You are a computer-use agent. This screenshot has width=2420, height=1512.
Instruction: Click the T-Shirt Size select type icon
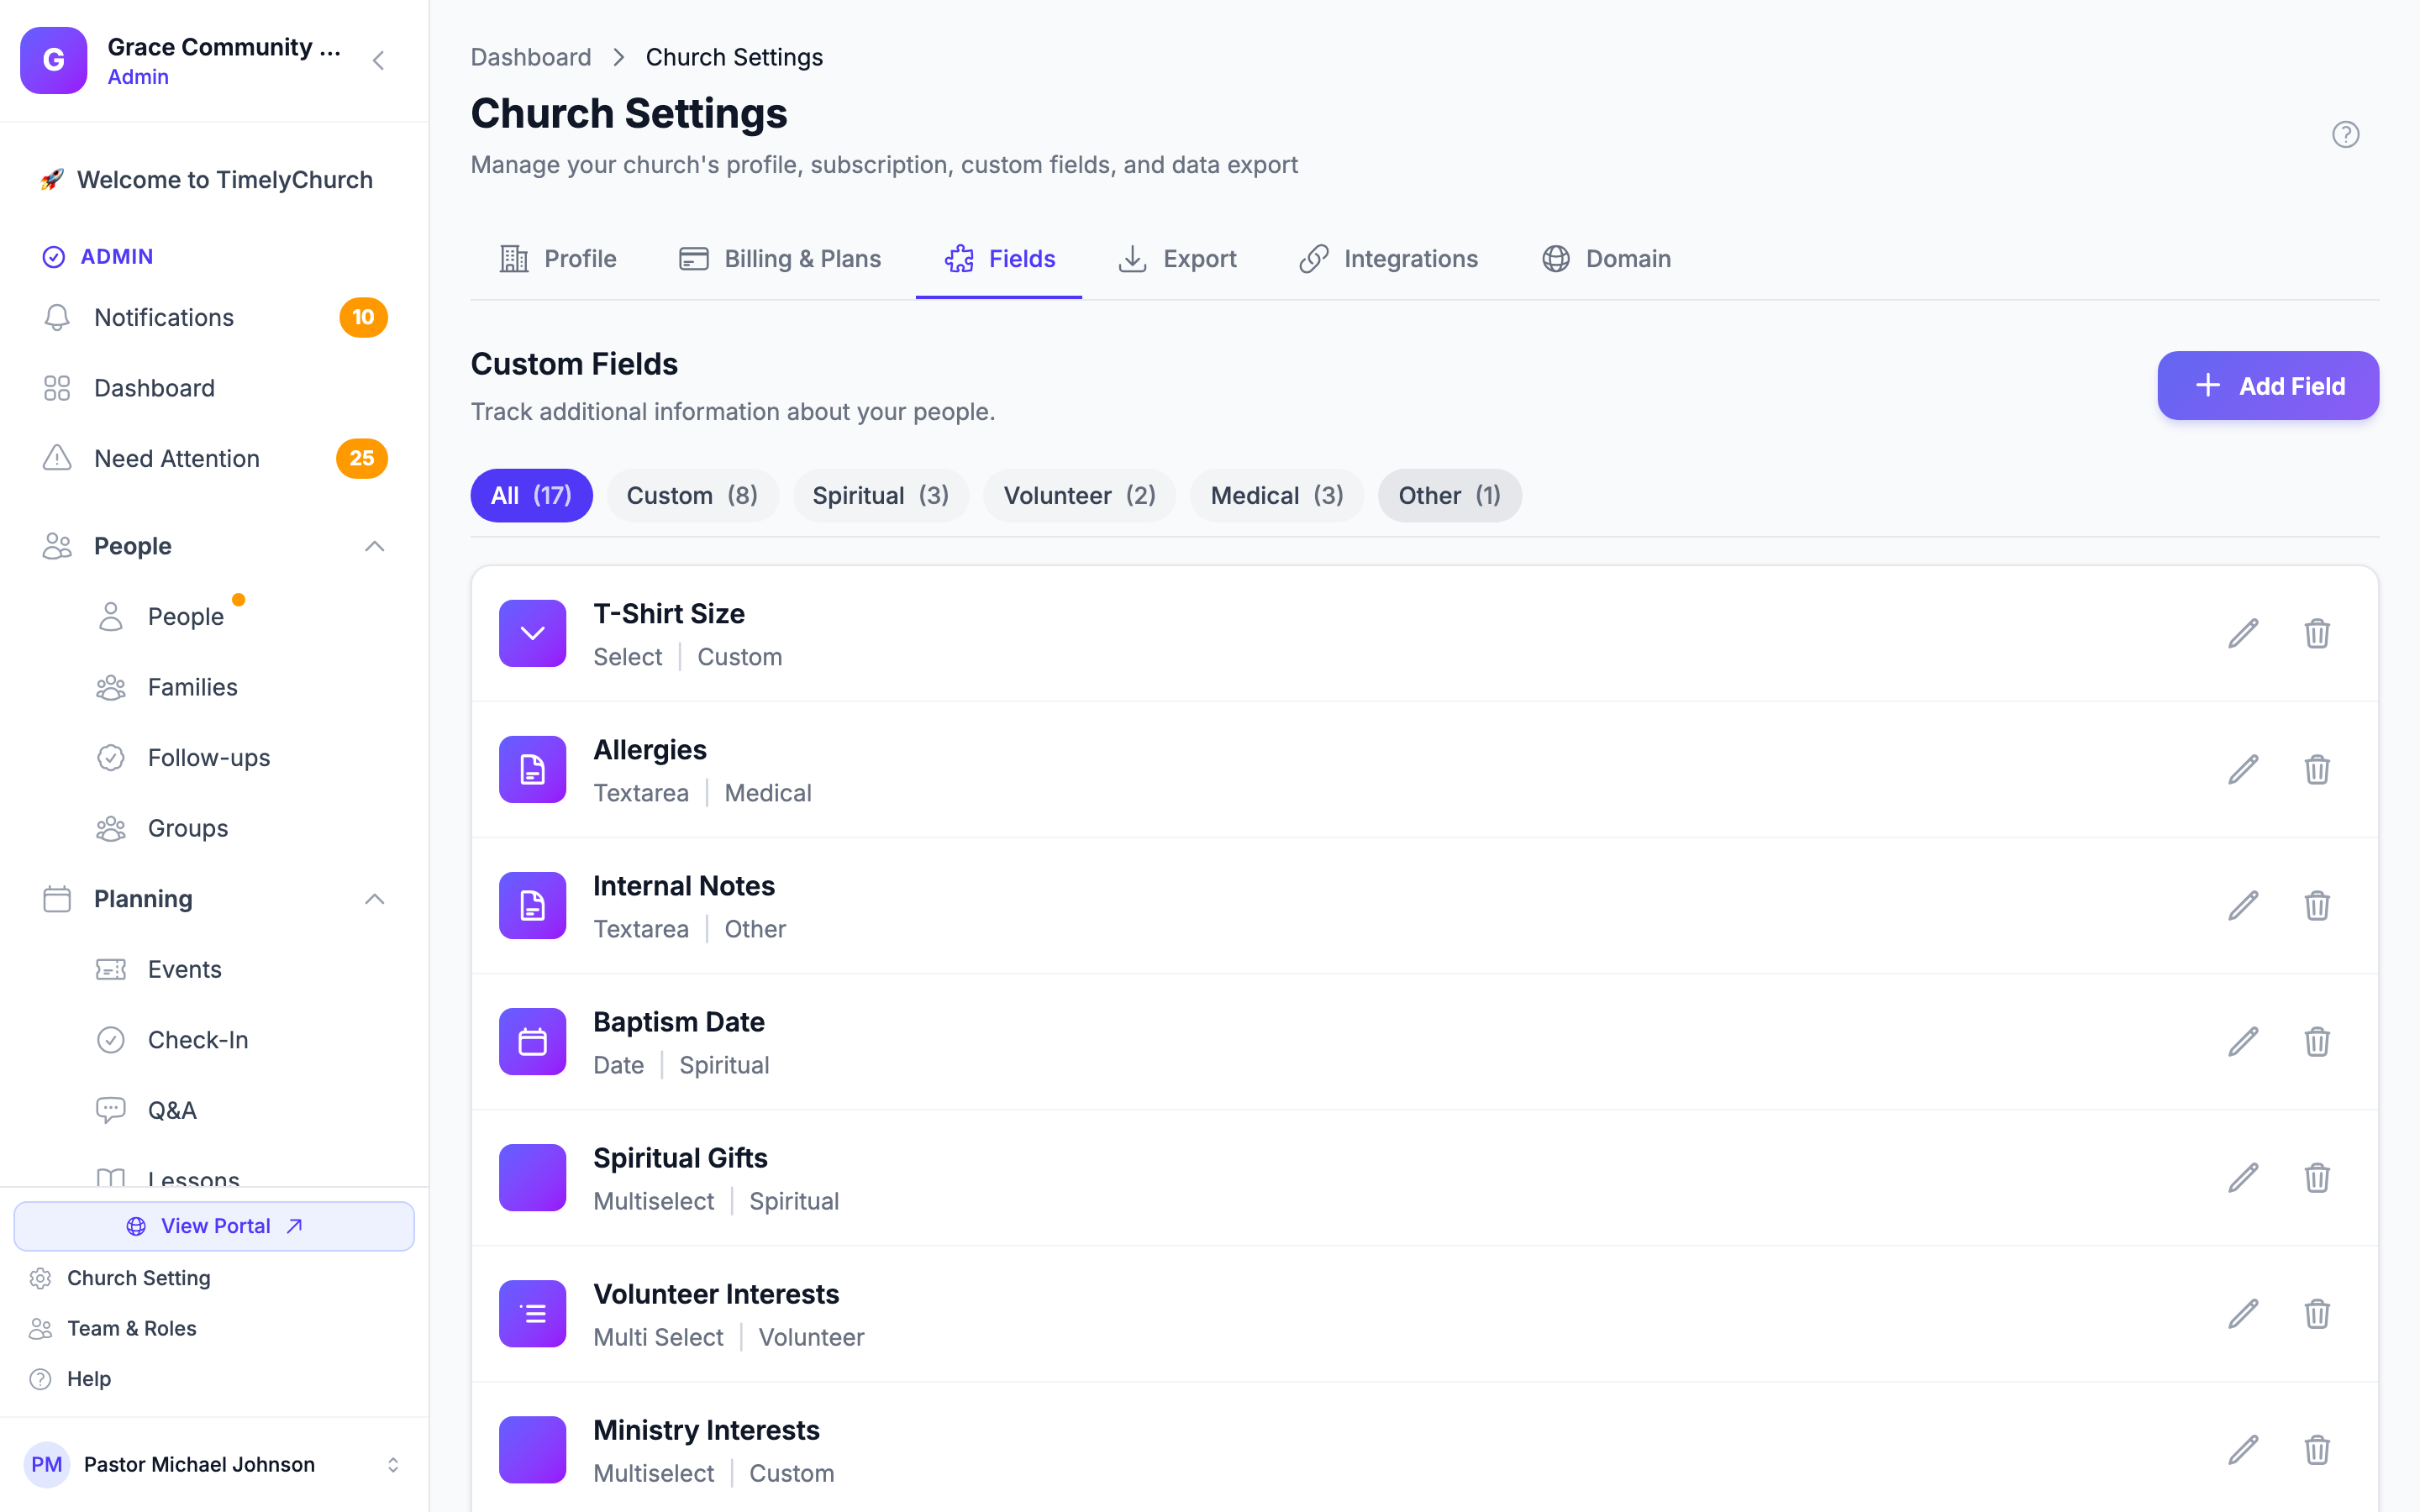pyautogui.click(x=532, y=633)
